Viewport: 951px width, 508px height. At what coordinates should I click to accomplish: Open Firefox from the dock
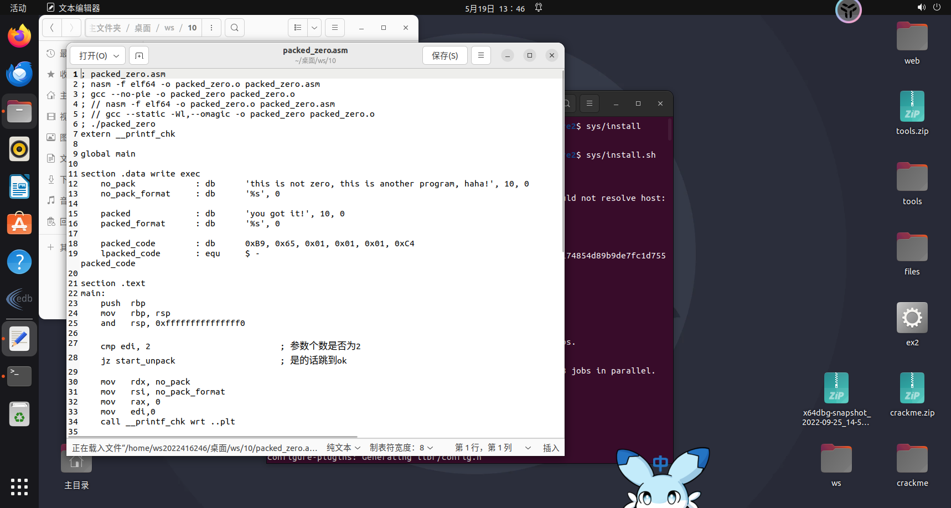click(x=19, y=37)
